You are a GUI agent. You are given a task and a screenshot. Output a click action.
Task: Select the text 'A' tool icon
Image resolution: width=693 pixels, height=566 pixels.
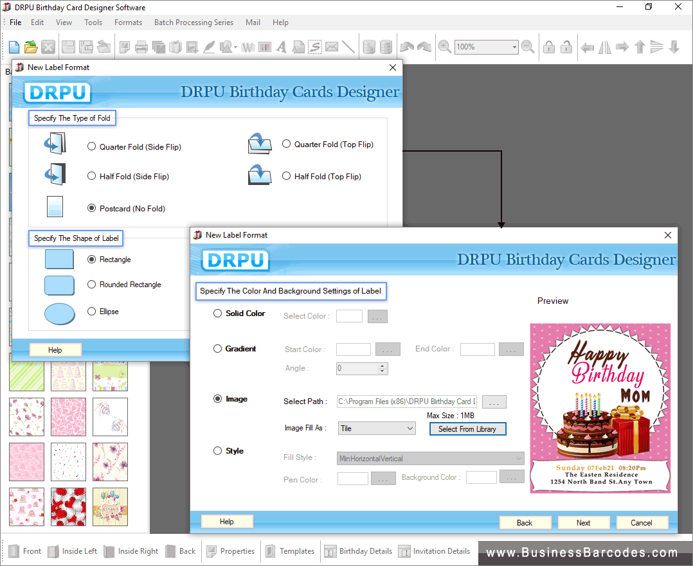coord(282,47)
